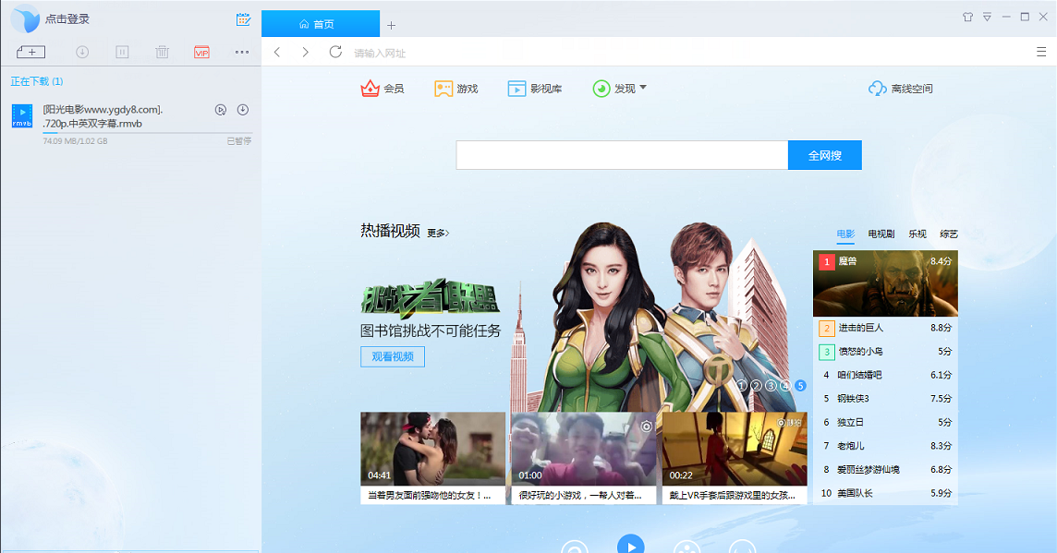The width and height of the screenshot is (1057, 553).
Task: Type a URL in the address bar
Action: tap(554, 52)
